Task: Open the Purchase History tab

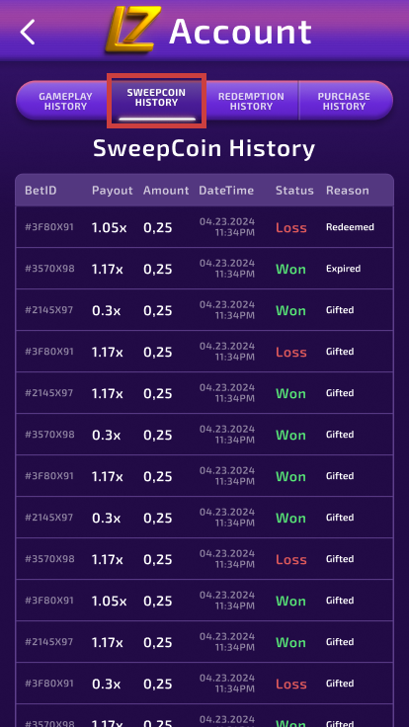Action: pos(344,101)
